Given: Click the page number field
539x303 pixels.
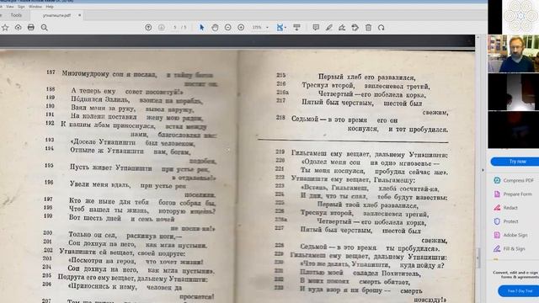Looking at the screenshot, I should click(175, 28).
